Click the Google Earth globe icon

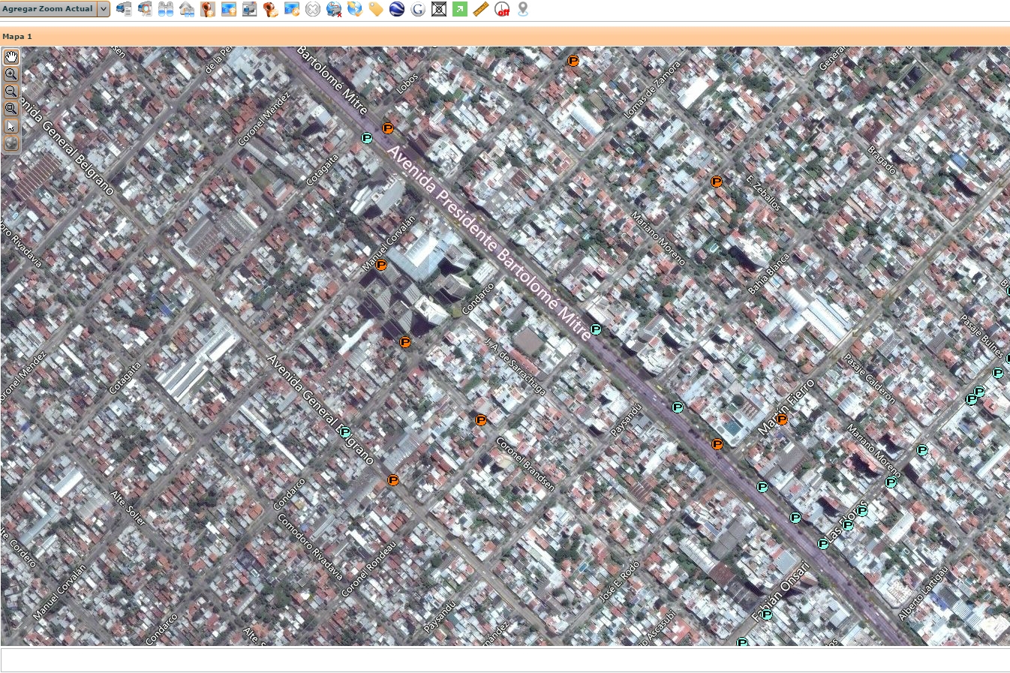coord(397,9)
